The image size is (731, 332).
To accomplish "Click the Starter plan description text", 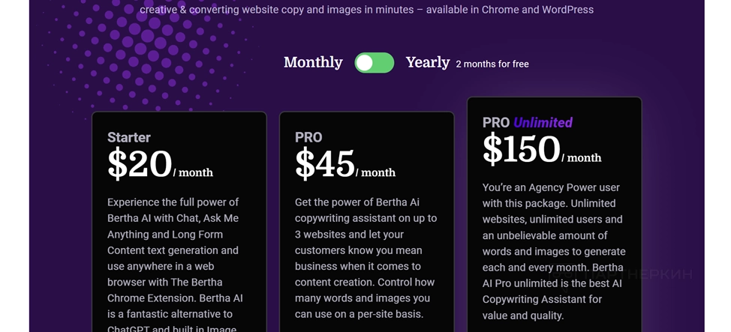I will (175, 259).
